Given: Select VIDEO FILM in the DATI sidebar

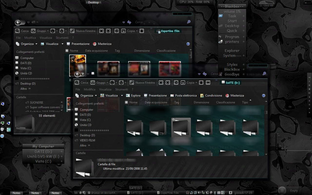Looking at the screenshot, I should point(87,140).
